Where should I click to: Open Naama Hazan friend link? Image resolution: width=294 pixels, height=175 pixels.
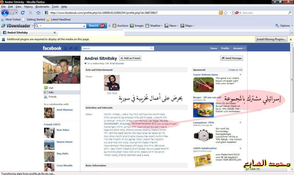click(x=64, y=142)
